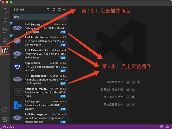172x129 pixels.
Task: Click the php search input field
Action: (x=40, y=17)
